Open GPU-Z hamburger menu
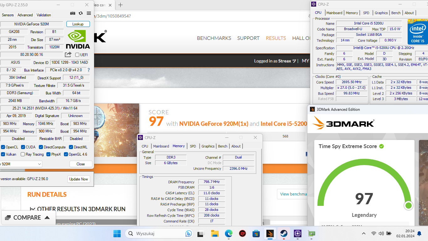Image resolution: width=428 pixels, height=241 pixels. 89,13
